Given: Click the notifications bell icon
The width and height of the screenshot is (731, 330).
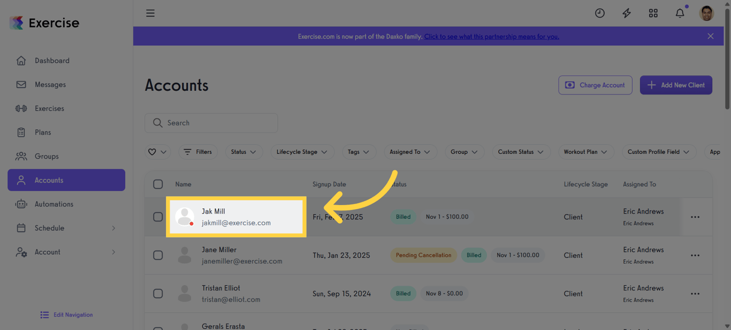Looking at the screenshot, I should pyautogui.click(x=680, y=13).
